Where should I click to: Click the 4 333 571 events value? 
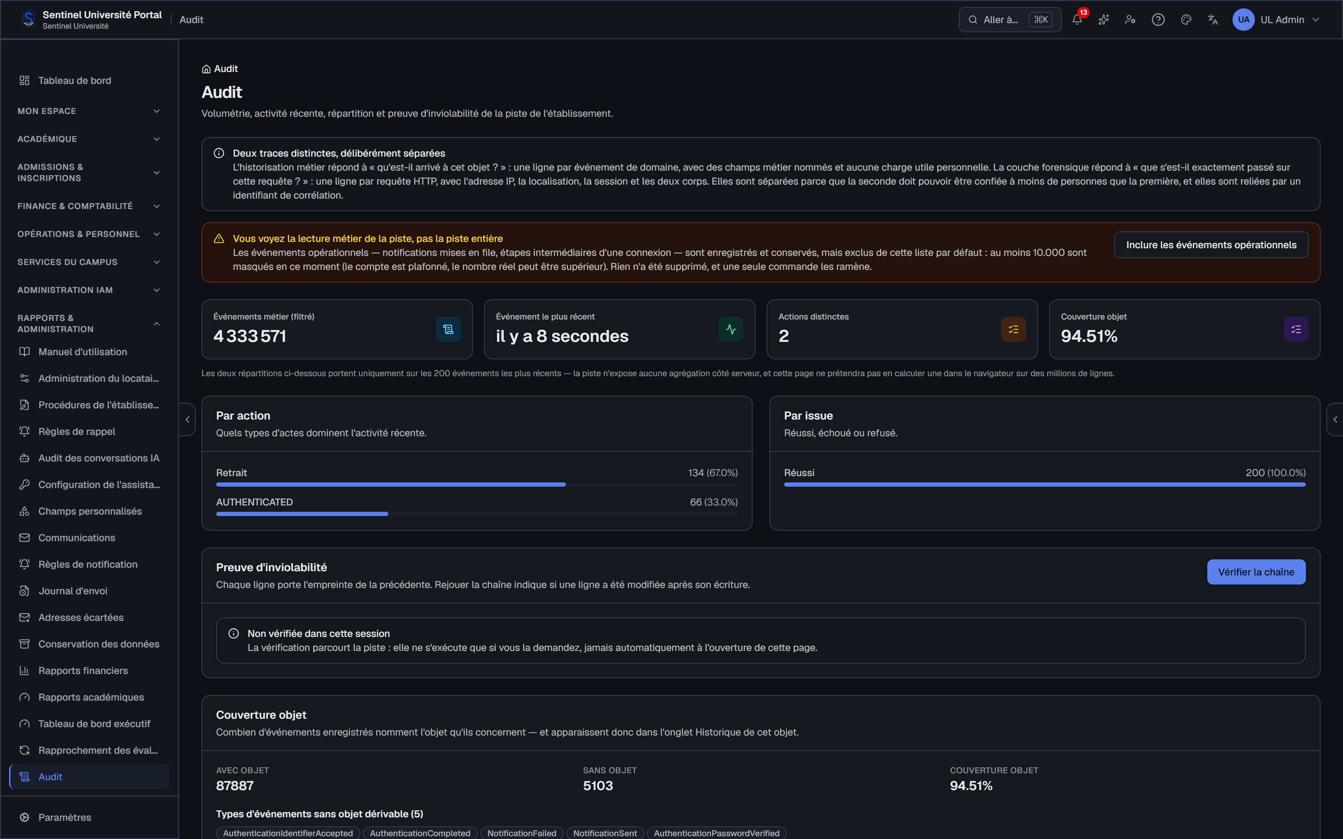[x=250, y=336]
